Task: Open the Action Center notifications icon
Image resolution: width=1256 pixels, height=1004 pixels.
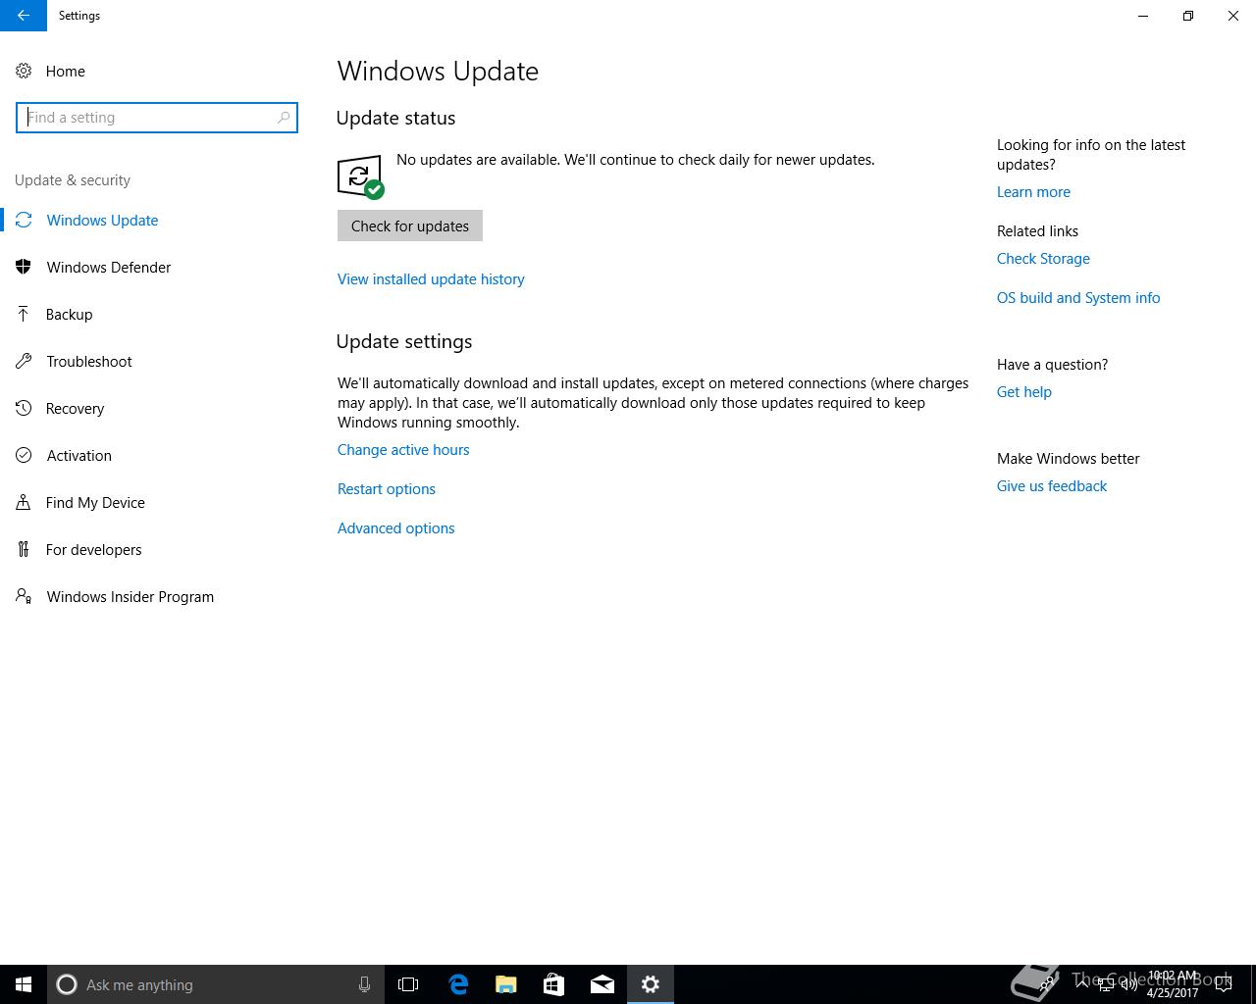Action: [1224, 984]
